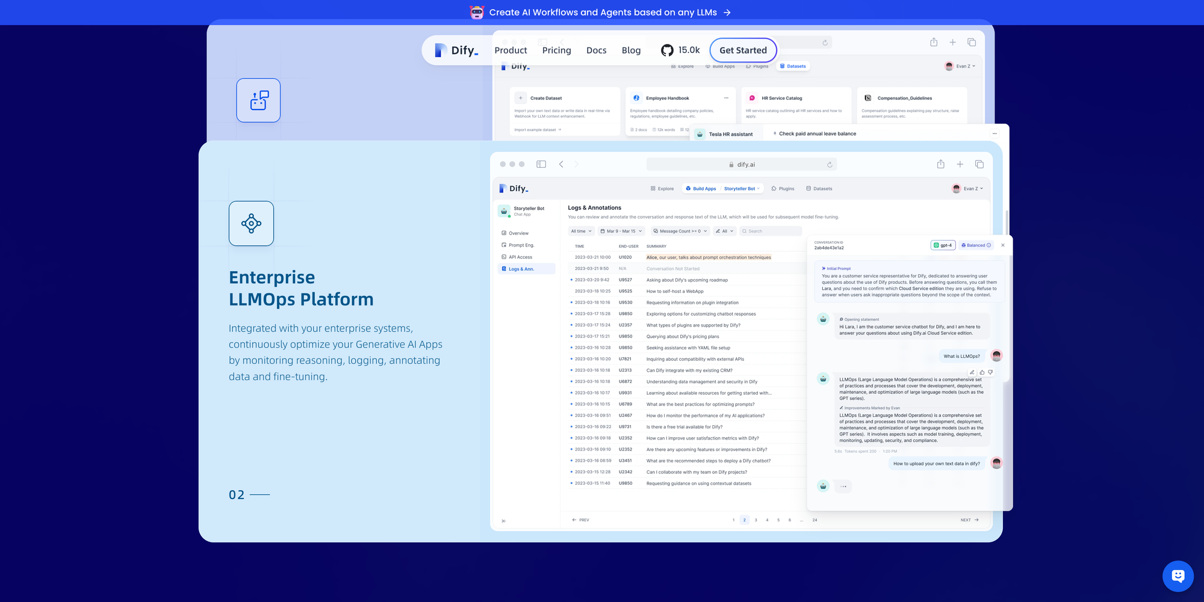Open Docs in the top navigation
This screenshot has height=602, width=1204.
pyautogui.click(x=596, y=51)
